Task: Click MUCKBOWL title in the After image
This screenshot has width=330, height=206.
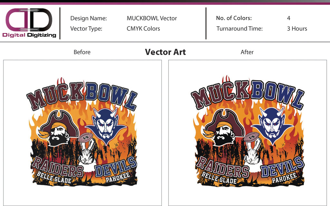Action: [247, 94]
